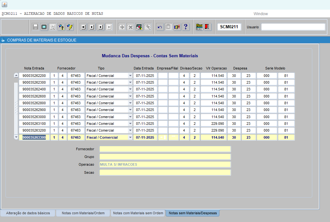Click the print icon in toolbar

coord(53,27)
